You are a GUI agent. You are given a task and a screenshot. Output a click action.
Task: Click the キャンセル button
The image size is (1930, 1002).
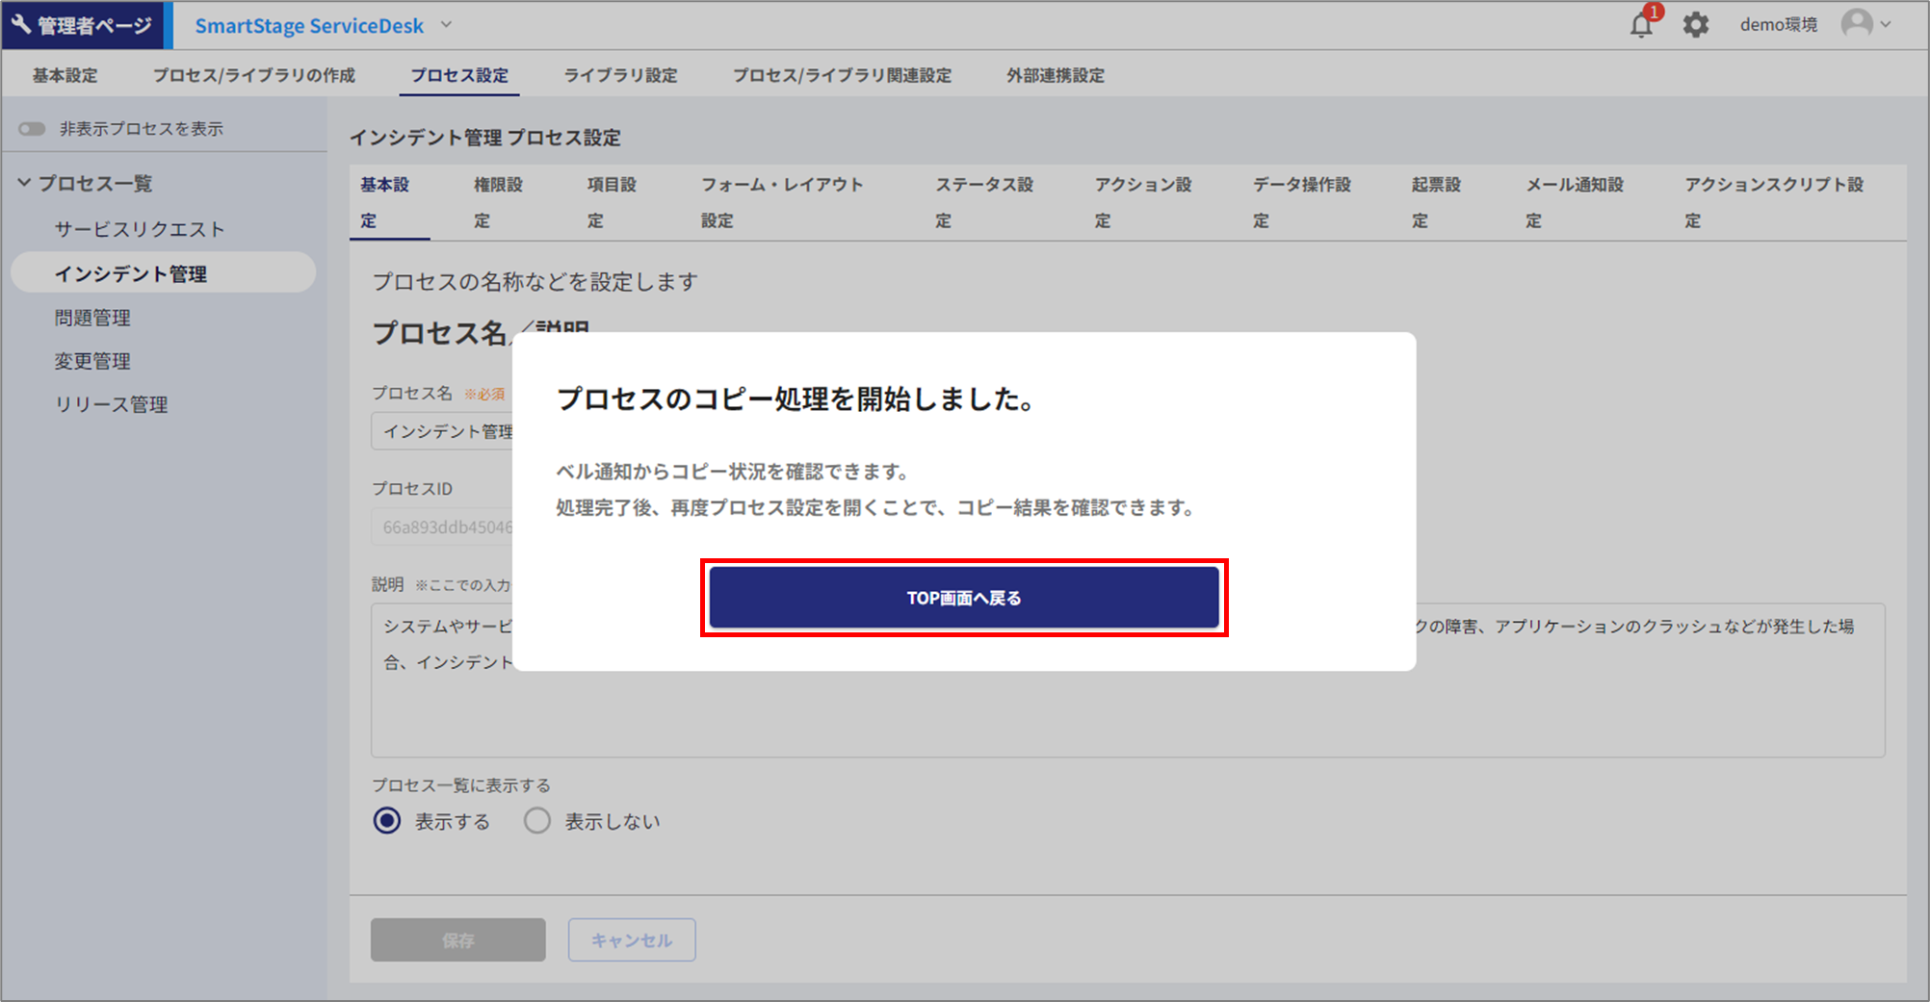coord(631,939)
